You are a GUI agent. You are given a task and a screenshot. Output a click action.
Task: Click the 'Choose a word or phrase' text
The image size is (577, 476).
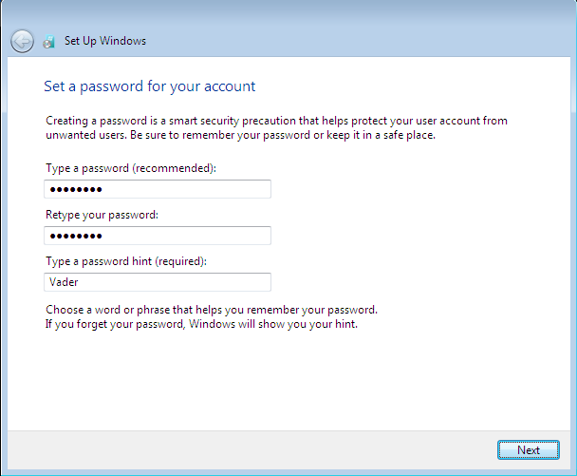pos(212,310)
